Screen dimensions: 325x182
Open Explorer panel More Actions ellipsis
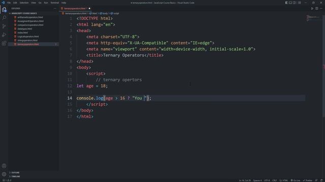(x=55, y=9)
